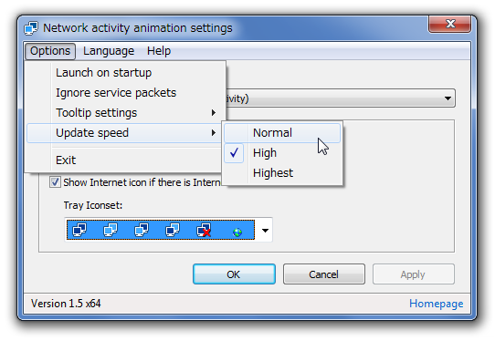Click the third network icon in Tray Iconset

click(x=142, y=230)
